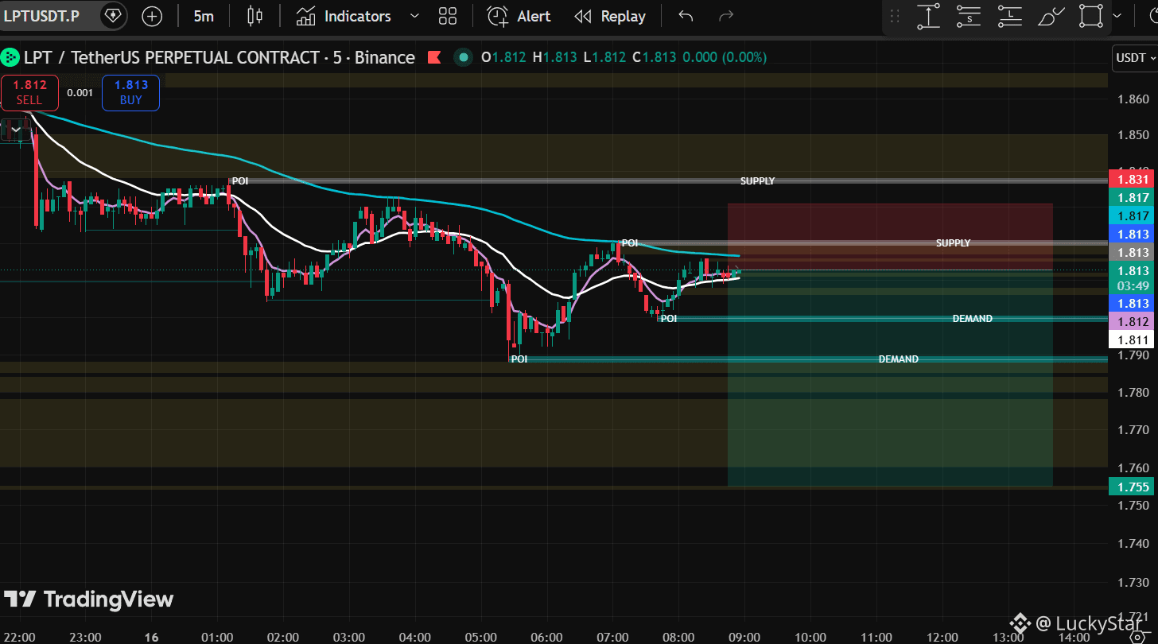This screenshot has height=644, width=1158.
Task: Click the green market status circle
Action: pyautogui.click(x=462, y=57)
